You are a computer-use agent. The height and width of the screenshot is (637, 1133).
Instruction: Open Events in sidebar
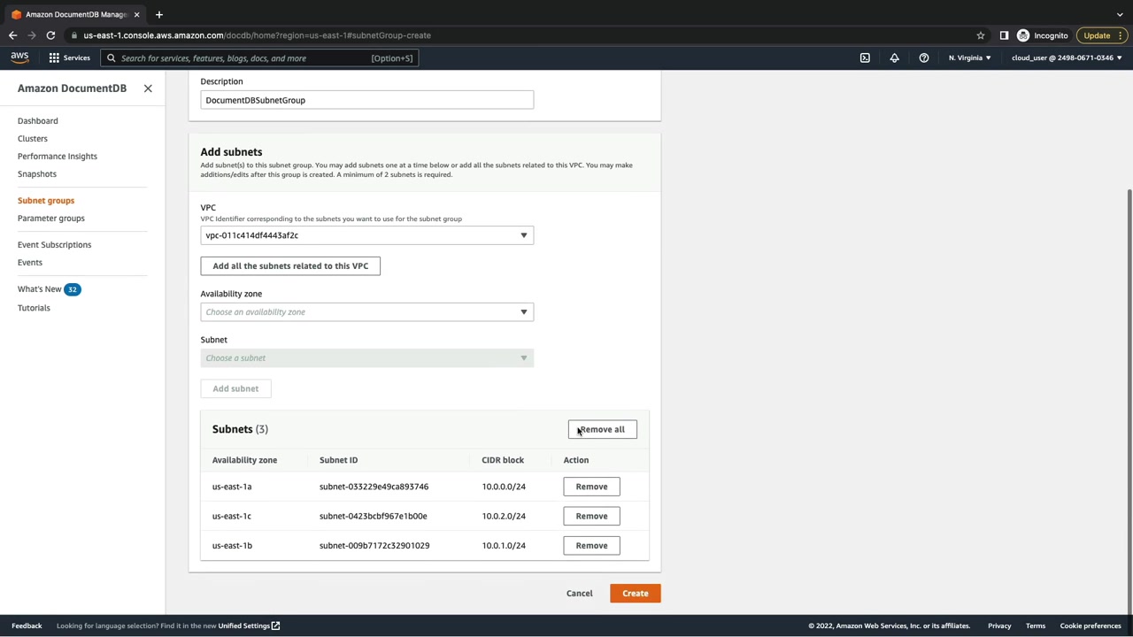tap(30, 263)
